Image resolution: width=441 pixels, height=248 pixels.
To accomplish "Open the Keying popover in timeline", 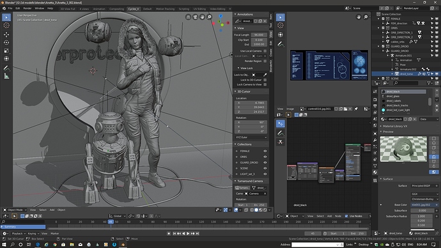I will coord(33,233).
